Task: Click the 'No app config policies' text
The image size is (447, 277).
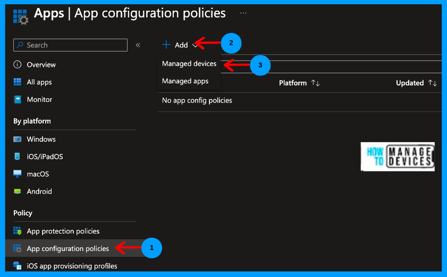Action: point(197,100)
